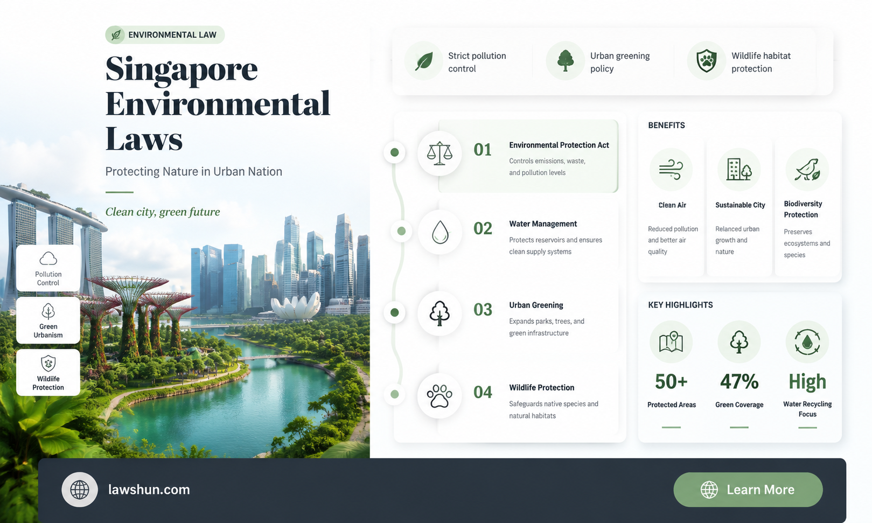Click the number 04
The width and height of the screenshot is (872, 523).
(x=483, y=392)
